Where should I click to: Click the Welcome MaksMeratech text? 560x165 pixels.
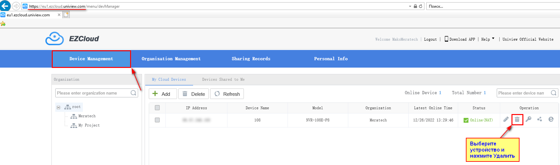(396, 39)
